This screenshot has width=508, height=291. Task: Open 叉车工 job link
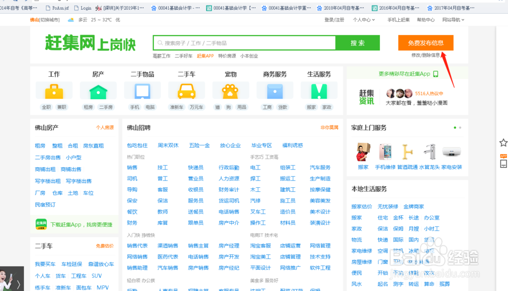click(258, 212)
